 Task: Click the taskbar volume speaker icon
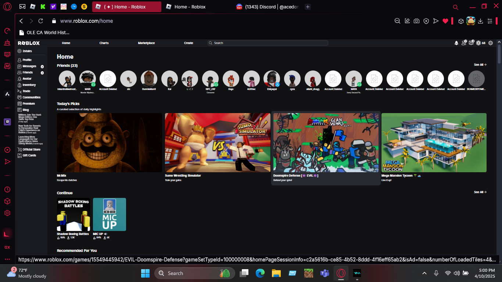[456, 273]
